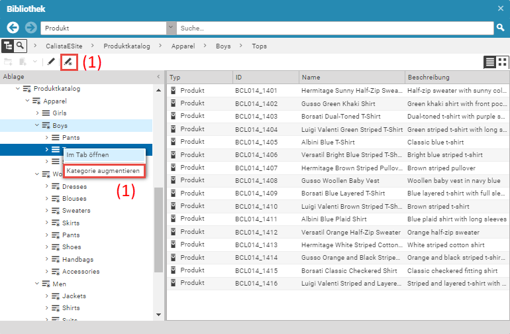
Task: Choose 'Im Tab öffnen' from context menu
Action: click(88, 154)
